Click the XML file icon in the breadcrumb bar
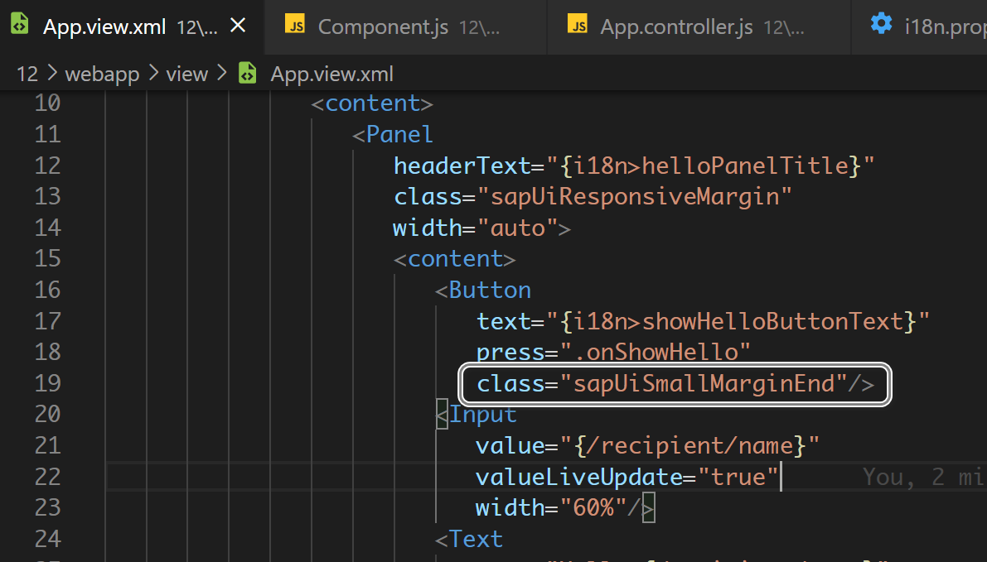 tap(247, 73)
